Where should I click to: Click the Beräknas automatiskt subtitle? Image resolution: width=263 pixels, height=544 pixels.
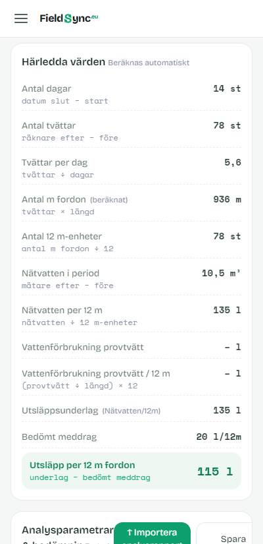tap(149, 63)
